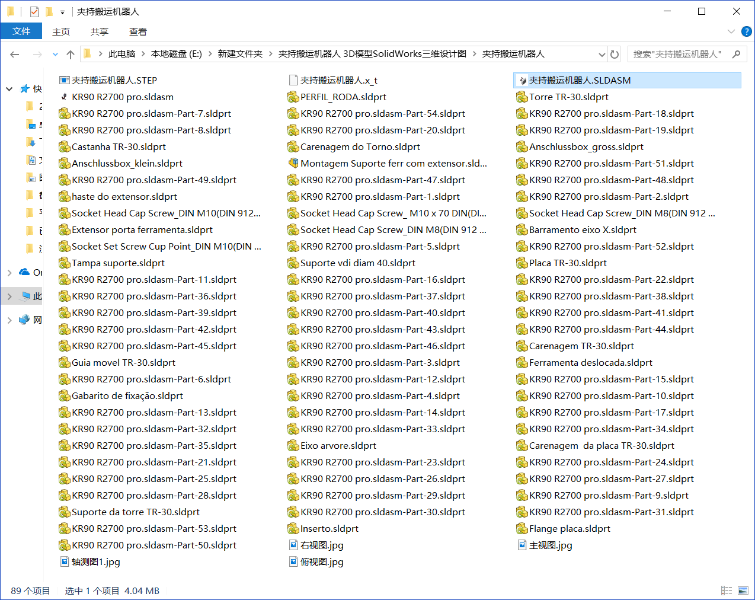Viewport: 755px width, 600px height.
Task: Select Carenagem TR-30.sldprt file name
Action: 581,346
